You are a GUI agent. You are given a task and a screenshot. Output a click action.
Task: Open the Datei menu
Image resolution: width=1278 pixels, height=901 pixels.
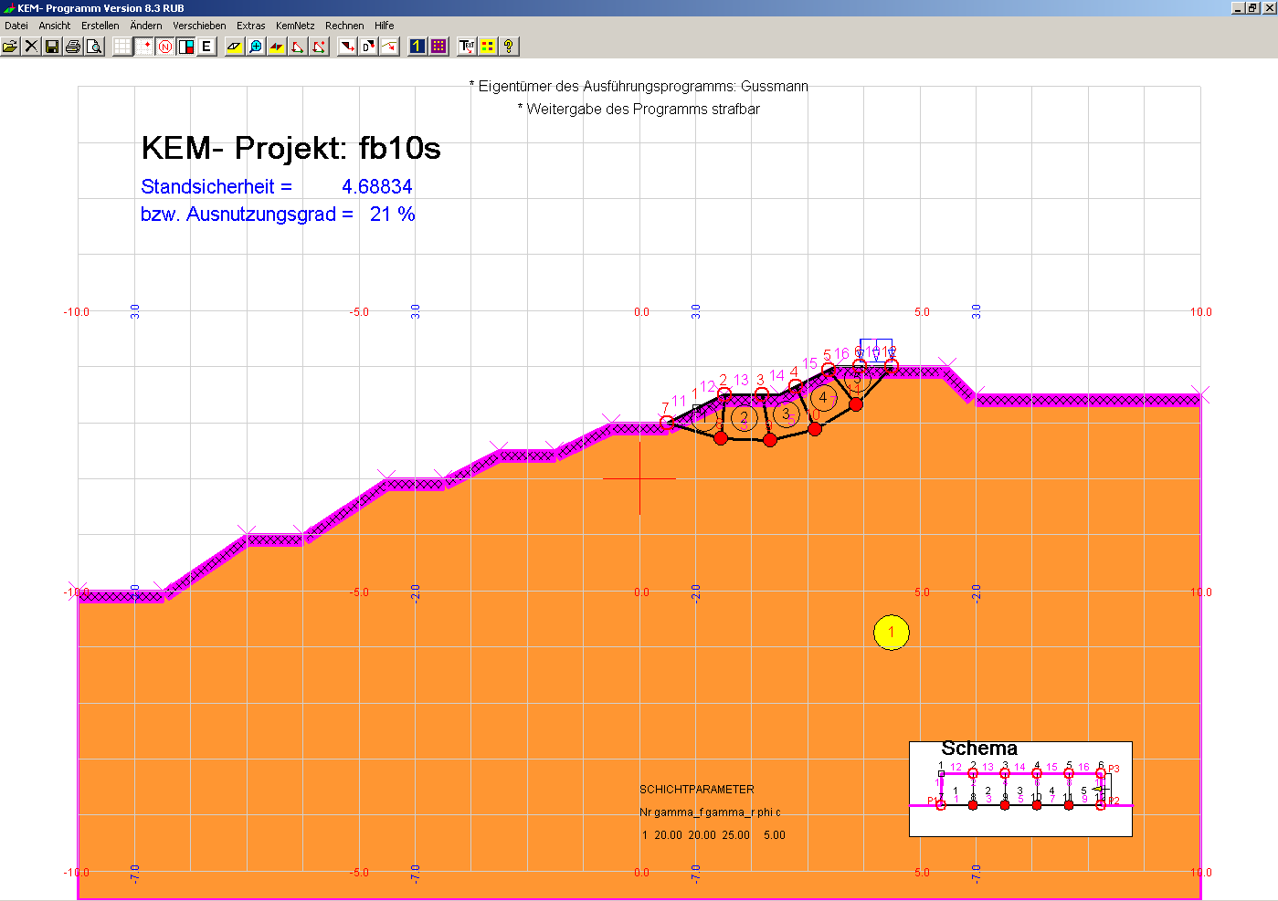[x=16, y=26]
